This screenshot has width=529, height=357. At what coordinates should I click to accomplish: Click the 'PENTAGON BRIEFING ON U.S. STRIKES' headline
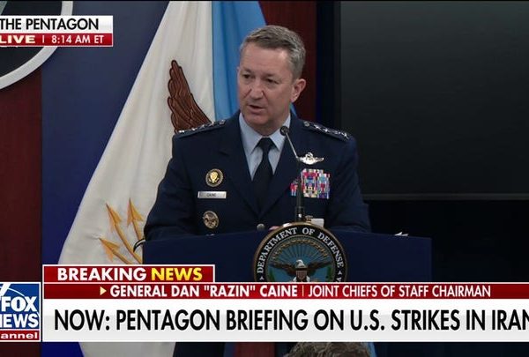pyautogui.click(x=287, y=320)
